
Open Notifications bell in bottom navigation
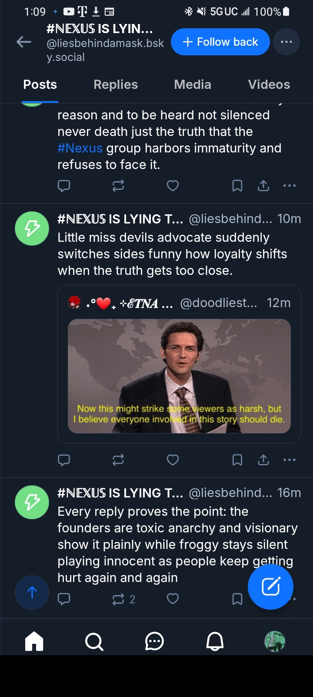pos(215,641)
